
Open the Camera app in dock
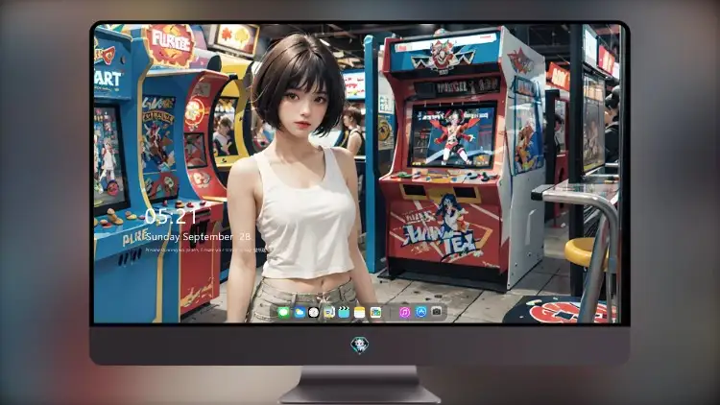click(x=436, y=312)
